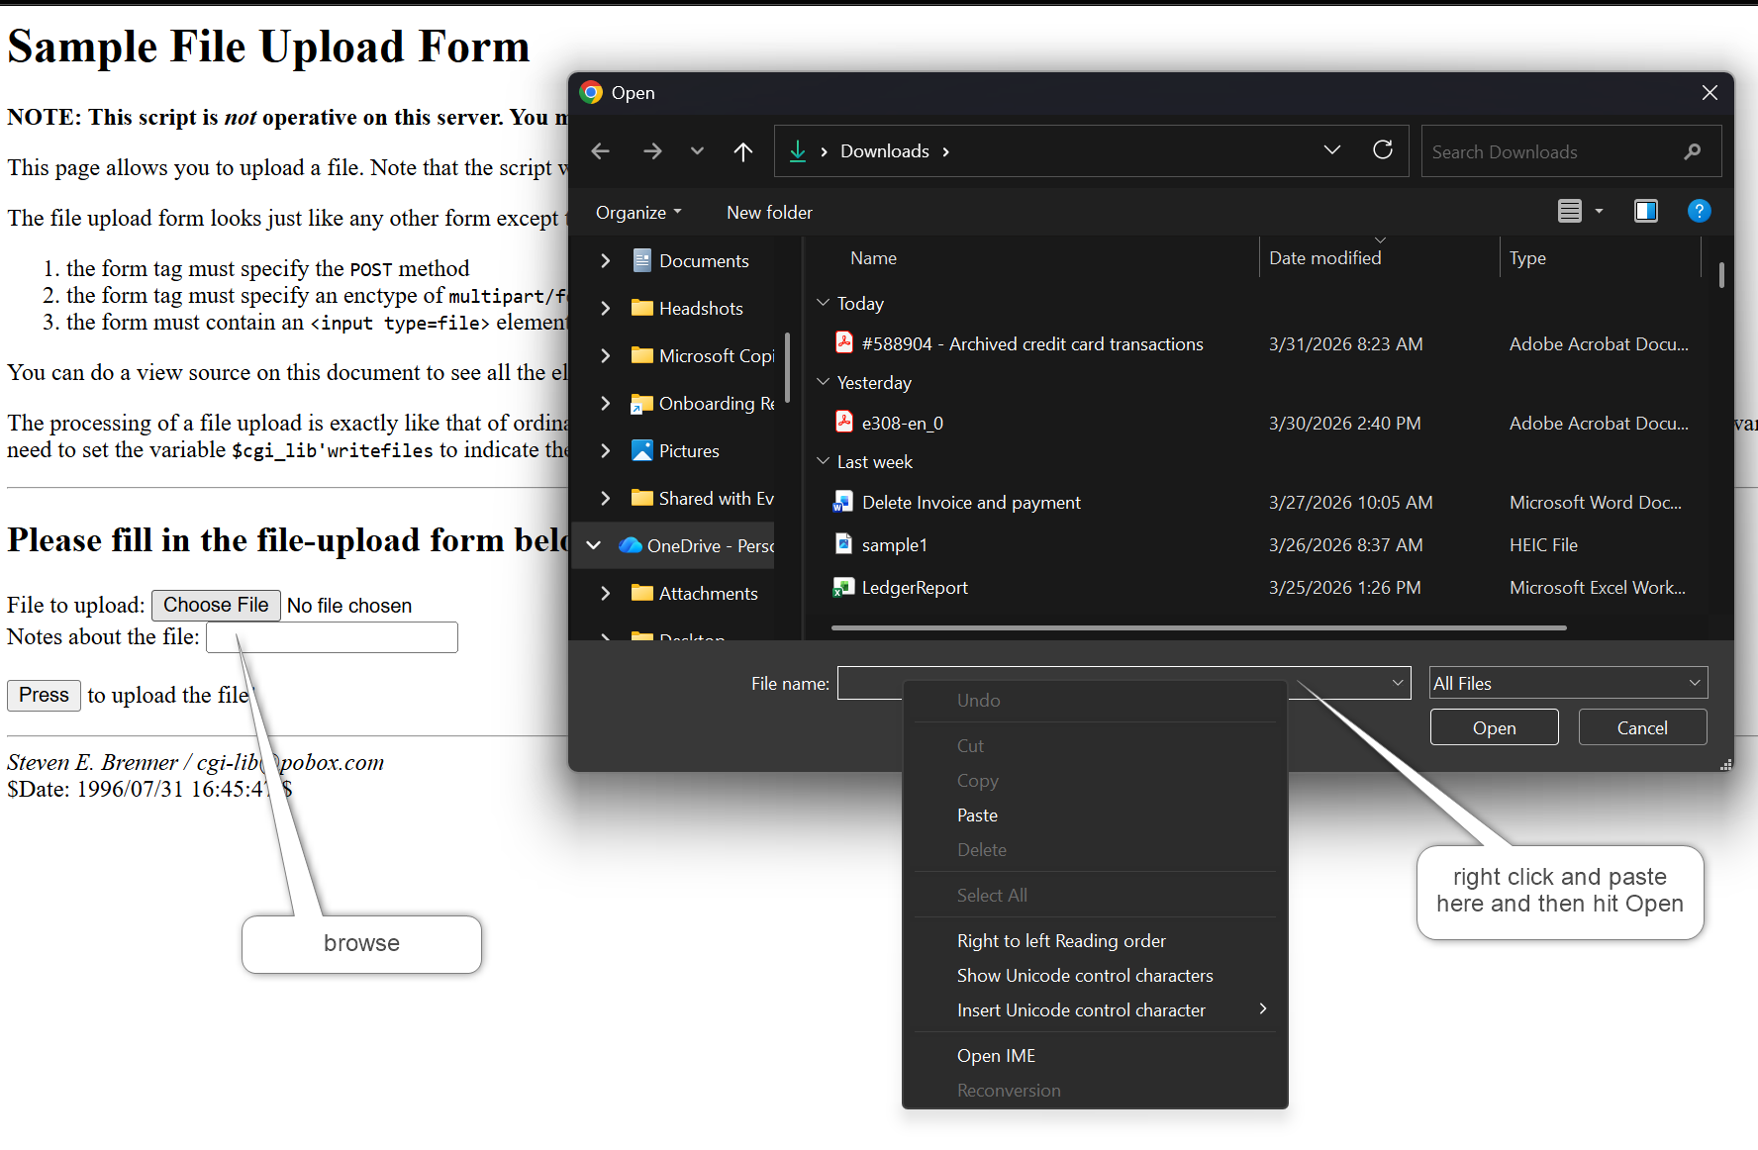This screenshot has width=1758, height=1150.
Task: Expand the Documents folder in the tree
Action: point(605,260)
